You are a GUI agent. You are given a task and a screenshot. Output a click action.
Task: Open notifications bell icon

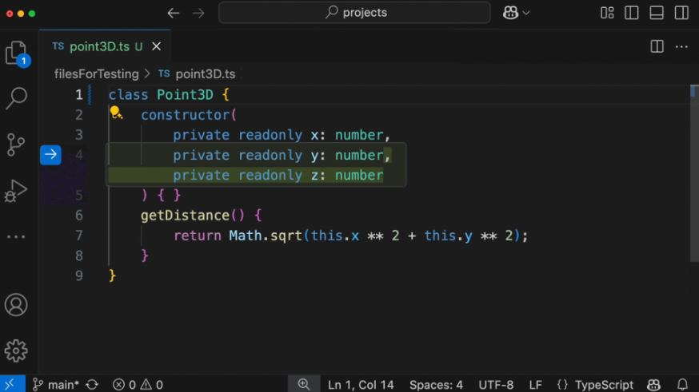click(x=682, y=385)
